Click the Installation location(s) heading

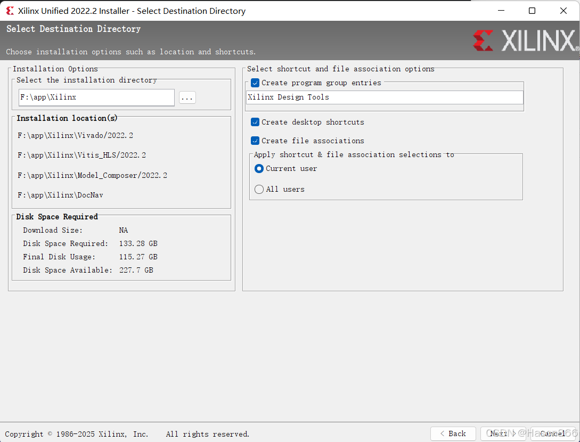(x=67, y=118)
